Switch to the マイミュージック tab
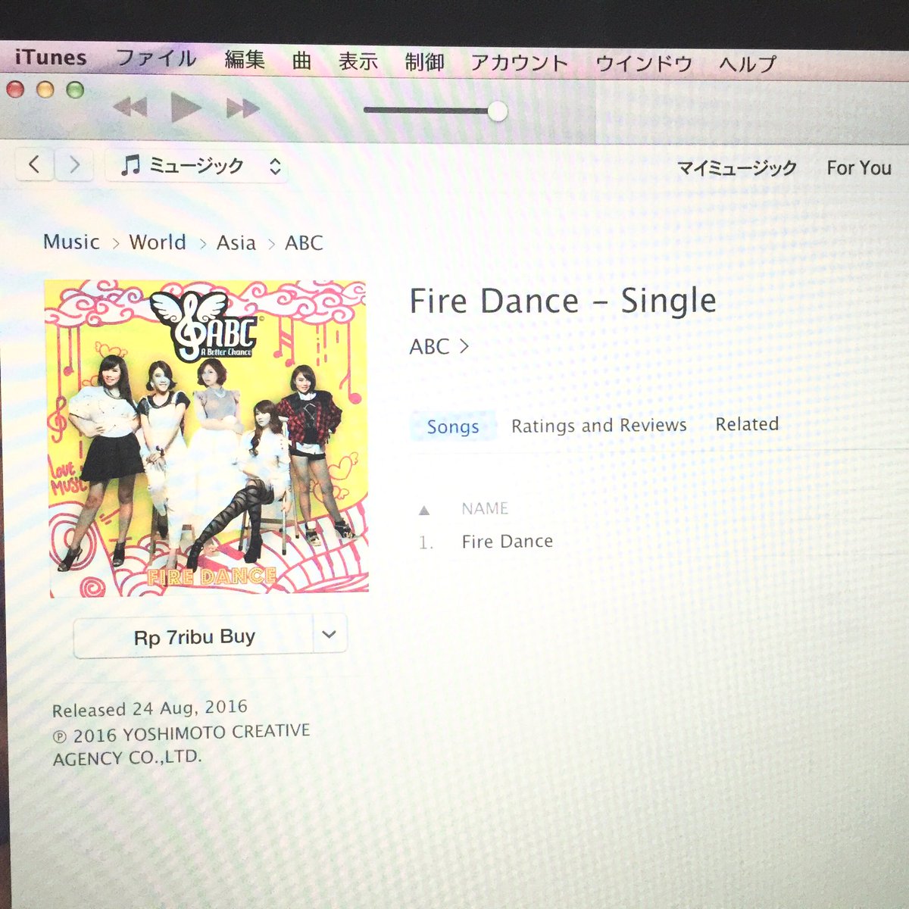 (x=736, y=167)
